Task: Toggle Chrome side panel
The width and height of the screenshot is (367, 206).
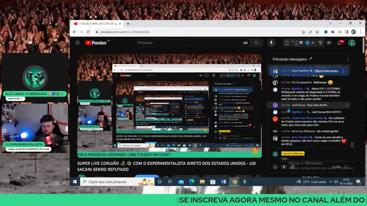Action: coord(347,32)
